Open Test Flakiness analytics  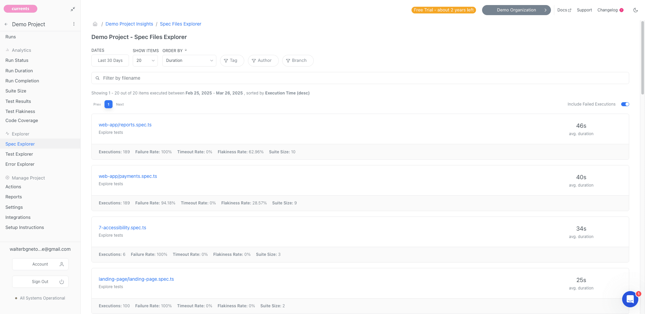point(20,111)
